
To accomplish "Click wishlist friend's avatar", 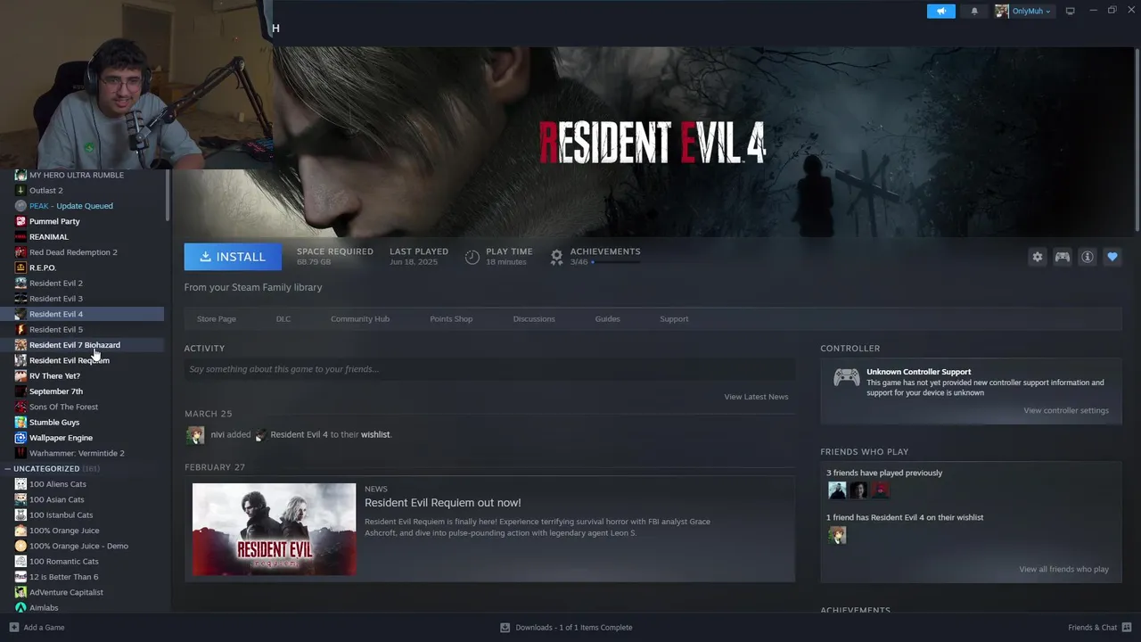I will (837, 535).
